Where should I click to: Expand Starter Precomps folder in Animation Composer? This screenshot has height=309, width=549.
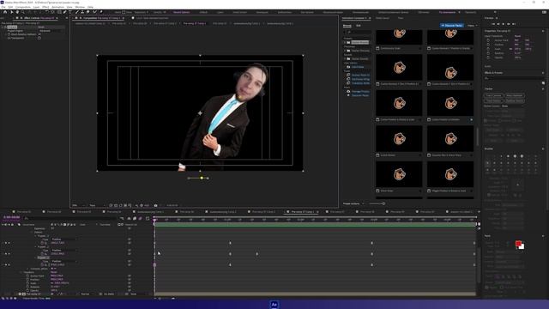click(x=345, y=51)
